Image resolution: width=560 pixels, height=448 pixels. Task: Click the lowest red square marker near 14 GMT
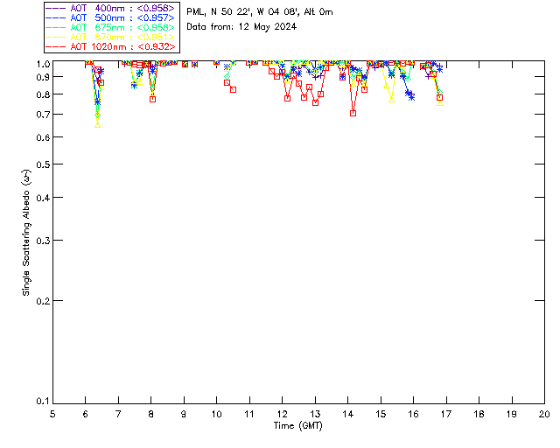pyautogui.click(x=353, y=113)
